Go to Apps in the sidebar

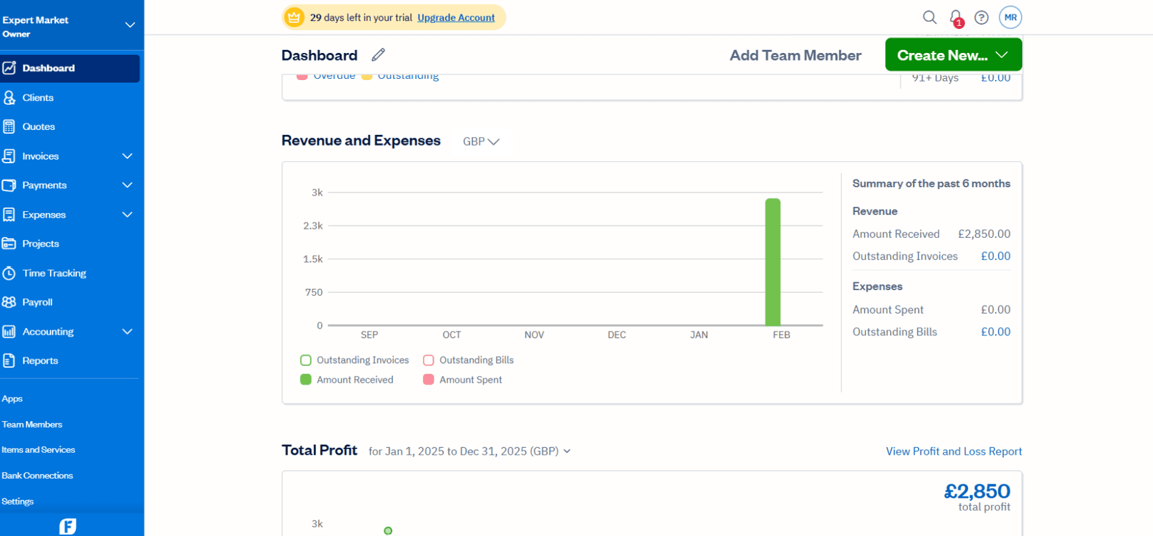pyautogui.click(x=12, y=399)
